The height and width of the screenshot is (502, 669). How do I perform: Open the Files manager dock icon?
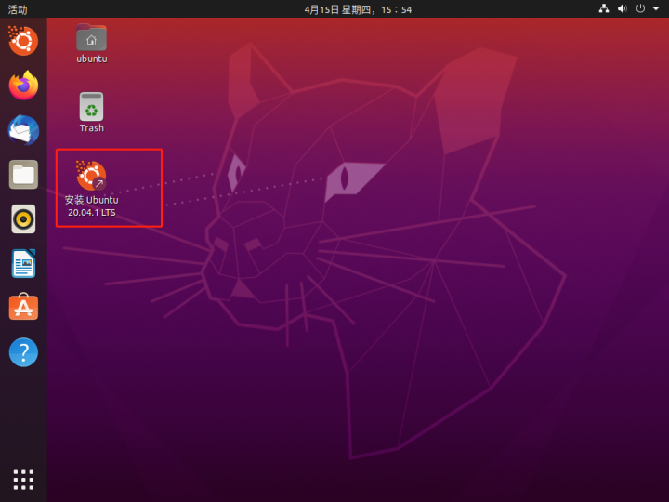(23, 175)
